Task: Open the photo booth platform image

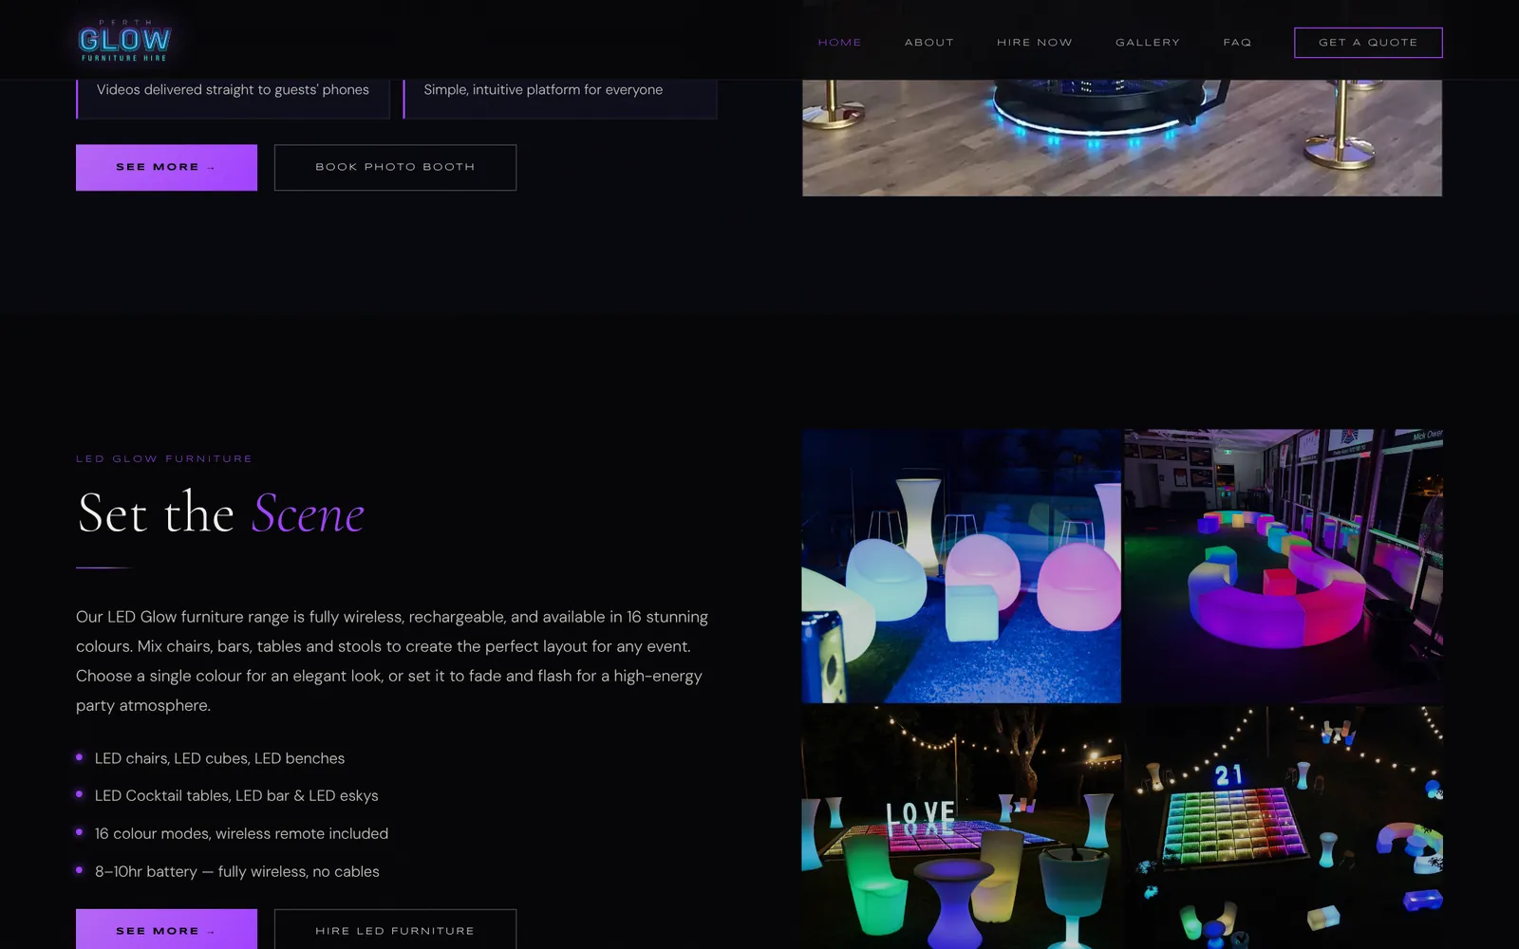Action: pos(1122,138)
